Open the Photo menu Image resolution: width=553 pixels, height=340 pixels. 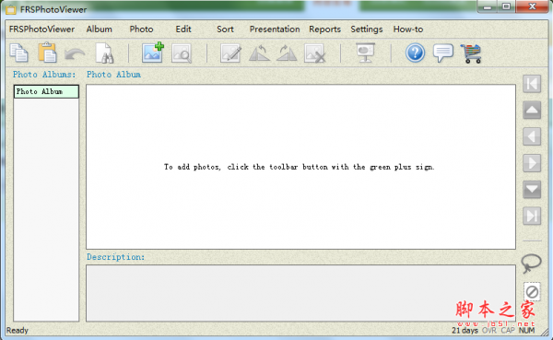[x=141, y=29]
